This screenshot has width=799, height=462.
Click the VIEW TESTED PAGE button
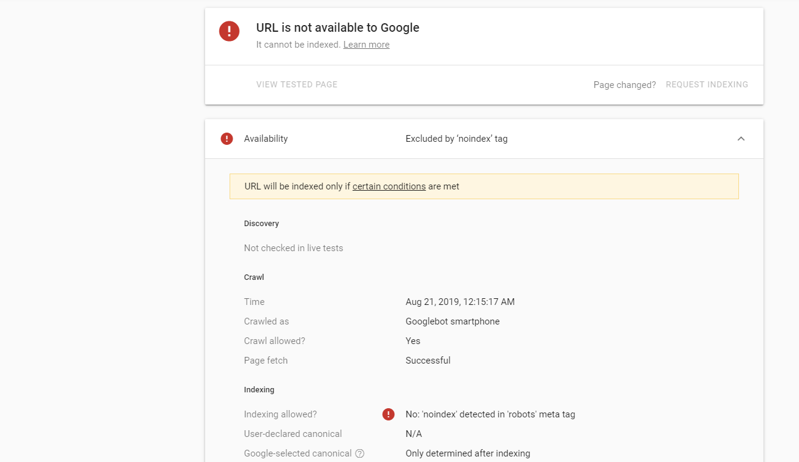click(297, 84)
